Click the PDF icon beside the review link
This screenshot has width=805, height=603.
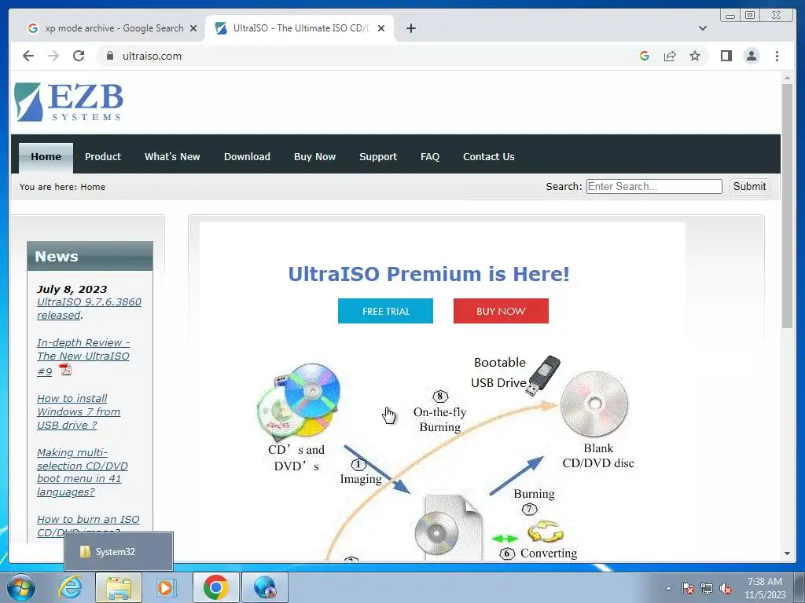(65, 369)
